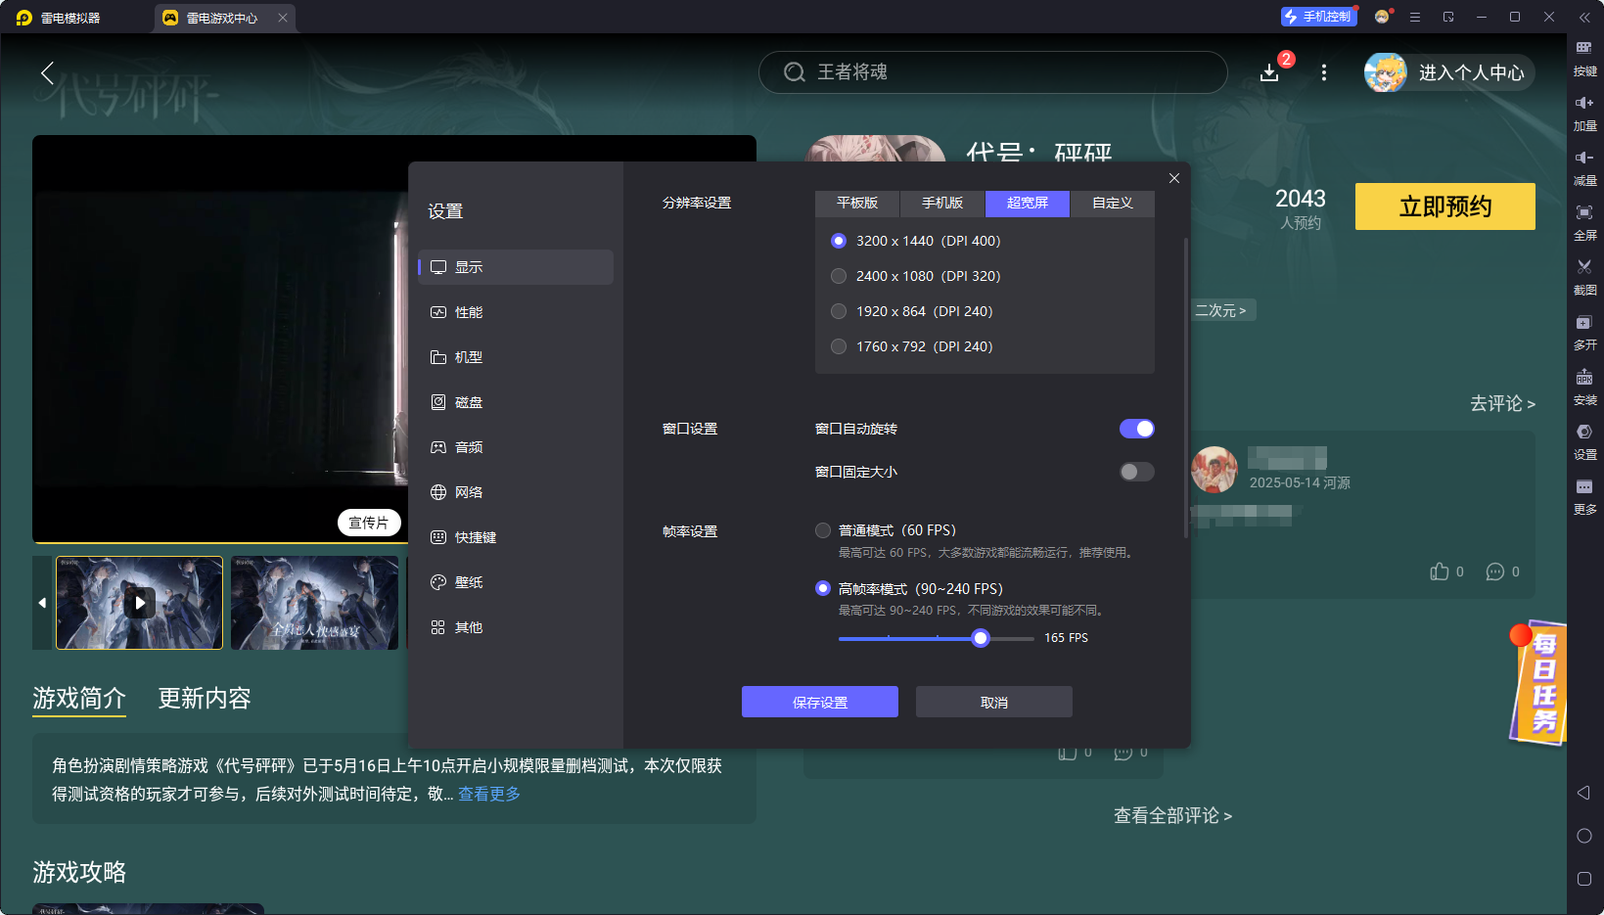Screen dimensions: 1604x915
Task: Click the 王者将魂 search bar
Action: pos(992,71)
